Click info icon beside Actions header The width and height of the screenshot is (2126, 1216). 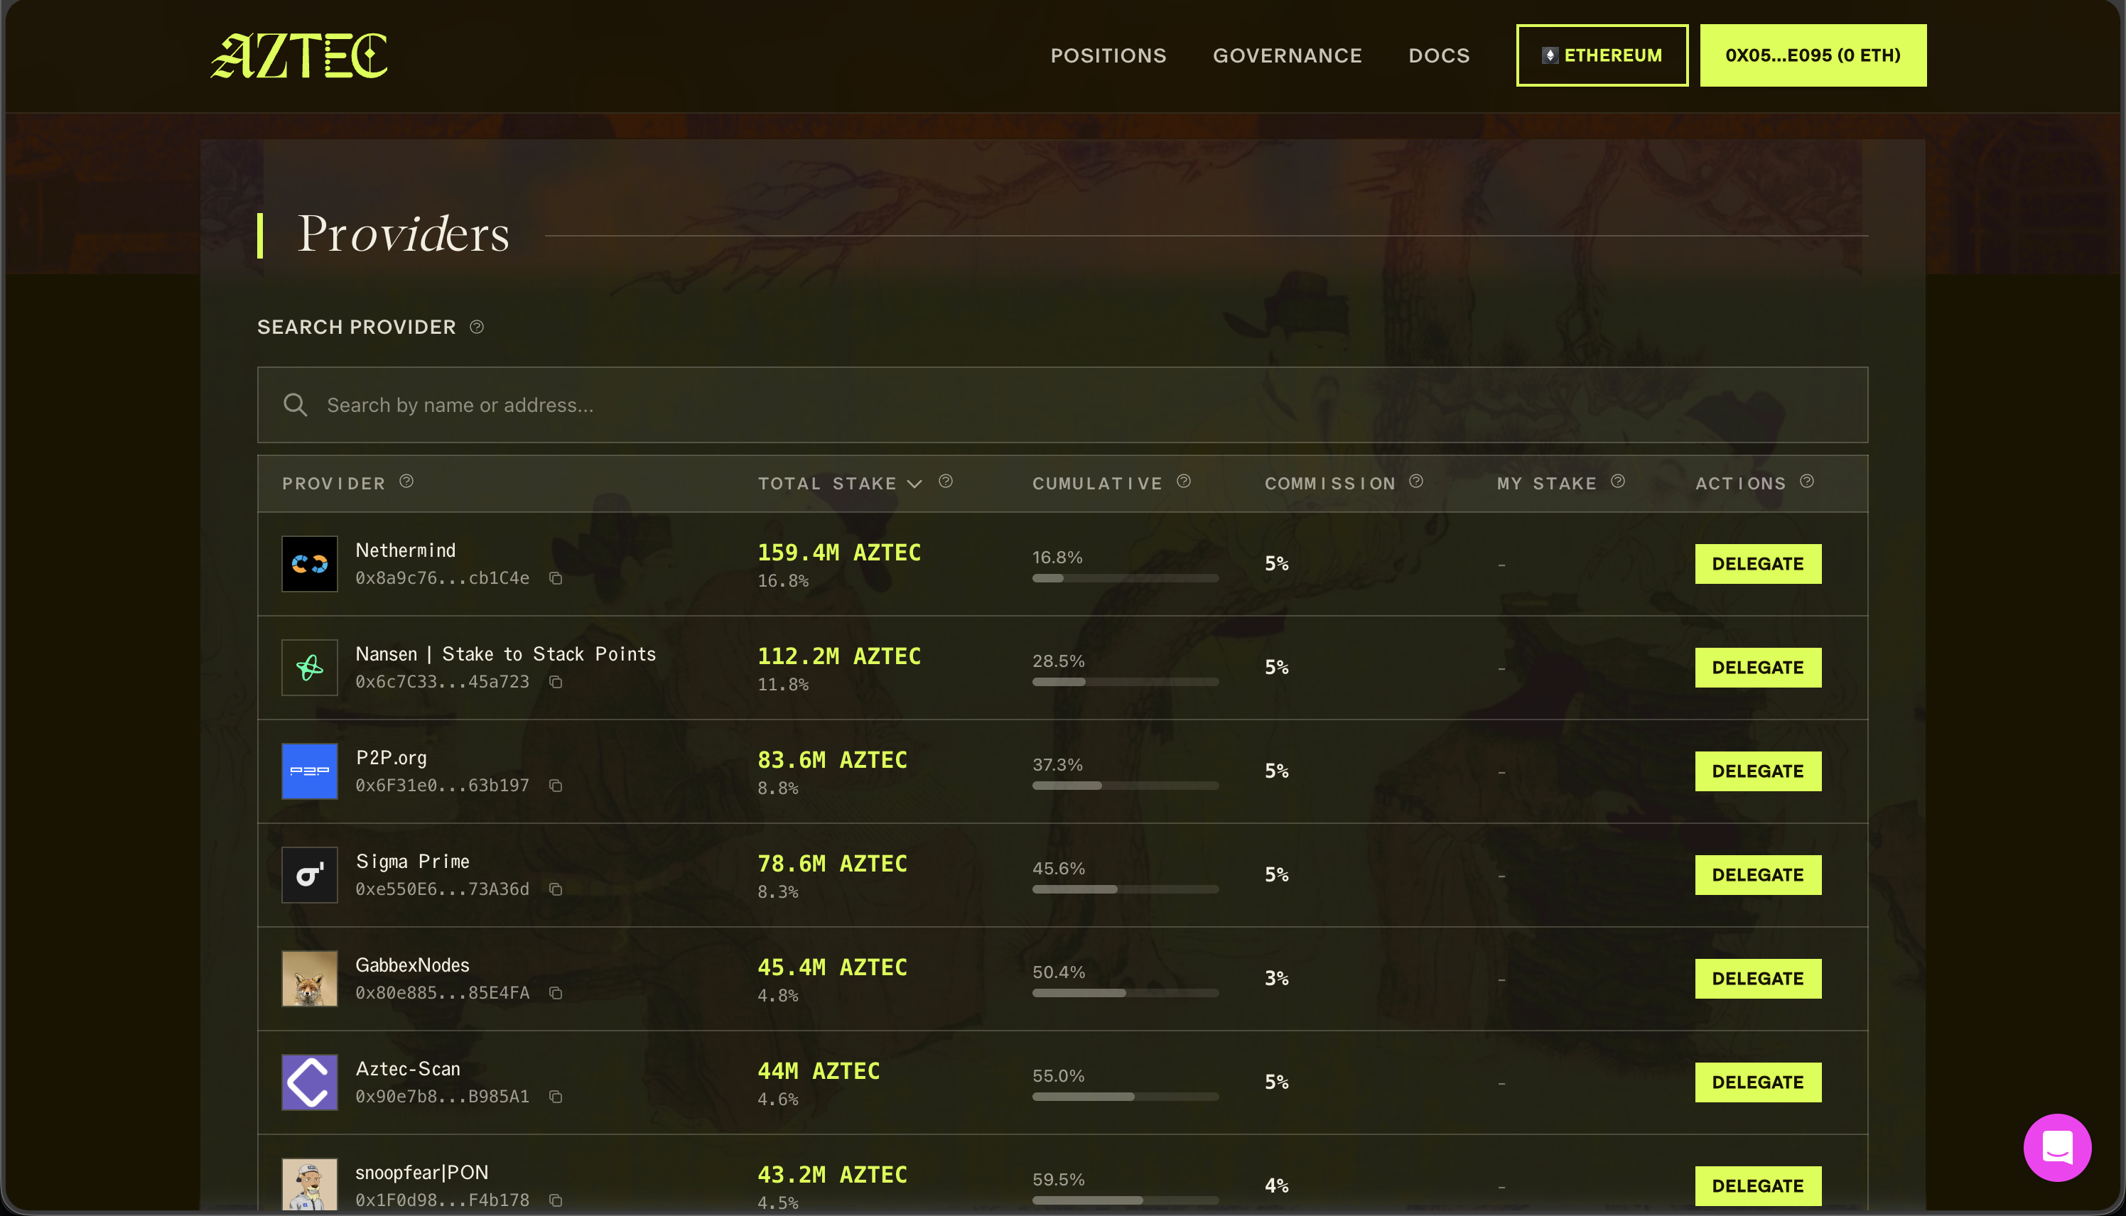pos(1807,481)
